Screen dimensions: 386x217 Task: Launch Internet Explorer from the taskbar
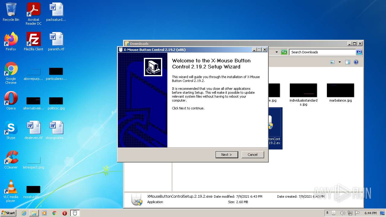tap(24, 213)
